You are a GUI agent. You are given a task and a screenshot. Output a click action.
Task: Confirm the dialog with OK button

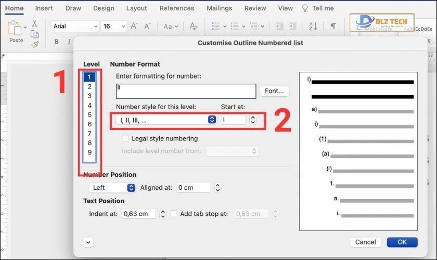402,242
